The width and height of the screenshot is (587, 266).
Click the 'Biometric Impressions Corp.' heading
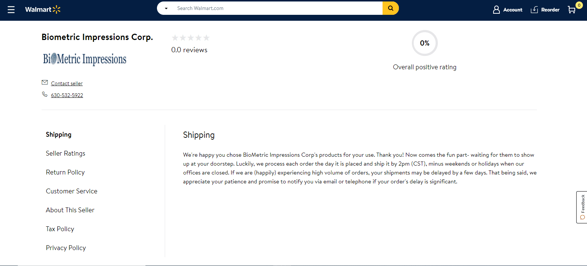point(97,37)
